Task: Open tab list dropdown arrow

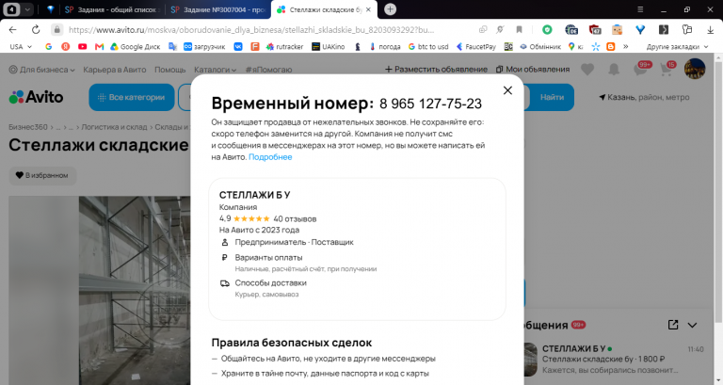Action: (x=27, y=9)
